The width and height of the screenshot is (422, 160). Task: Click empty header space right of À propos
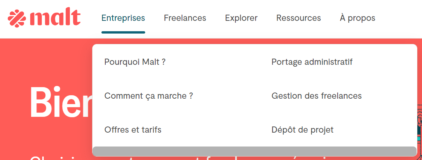pyautogui.click(x=399, y=18)
